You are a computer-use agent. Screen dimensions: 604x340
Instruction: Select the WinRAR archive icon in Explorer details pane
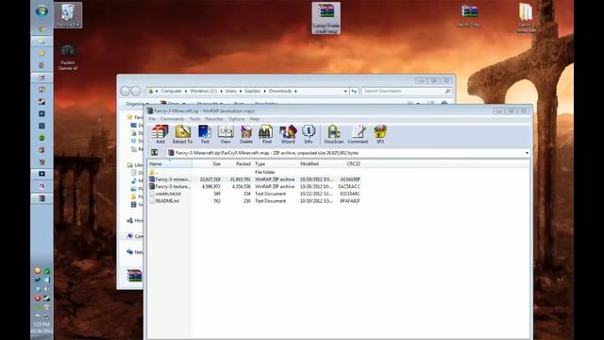pyautogui.click(x=134, y=275)
